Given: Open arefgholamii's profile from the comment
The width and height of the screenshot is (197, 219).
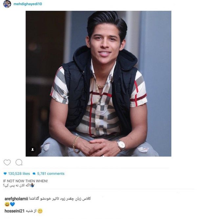Looking at the screenshot, I should tap(16, 199).
